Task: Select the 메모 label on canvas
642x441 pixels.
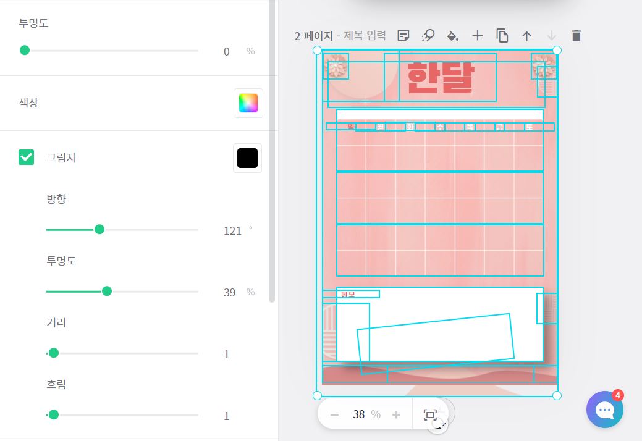Action: pos(348,294)
